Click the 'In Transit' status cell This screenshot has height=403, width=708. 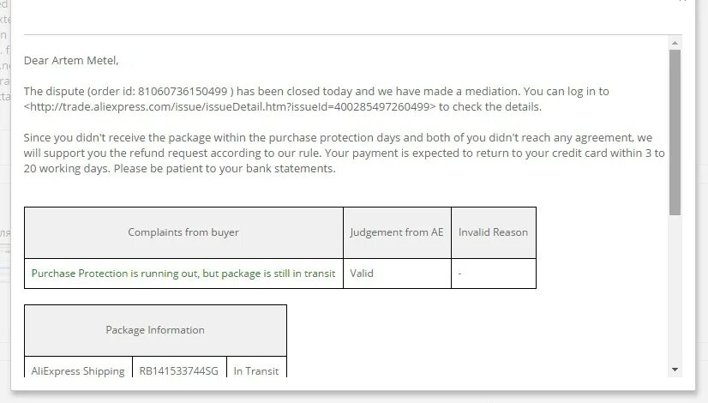[256, 370]
